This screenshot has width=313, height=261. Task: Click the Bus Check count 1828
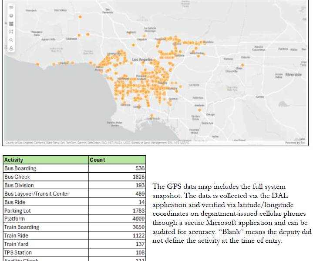(138, 177)
